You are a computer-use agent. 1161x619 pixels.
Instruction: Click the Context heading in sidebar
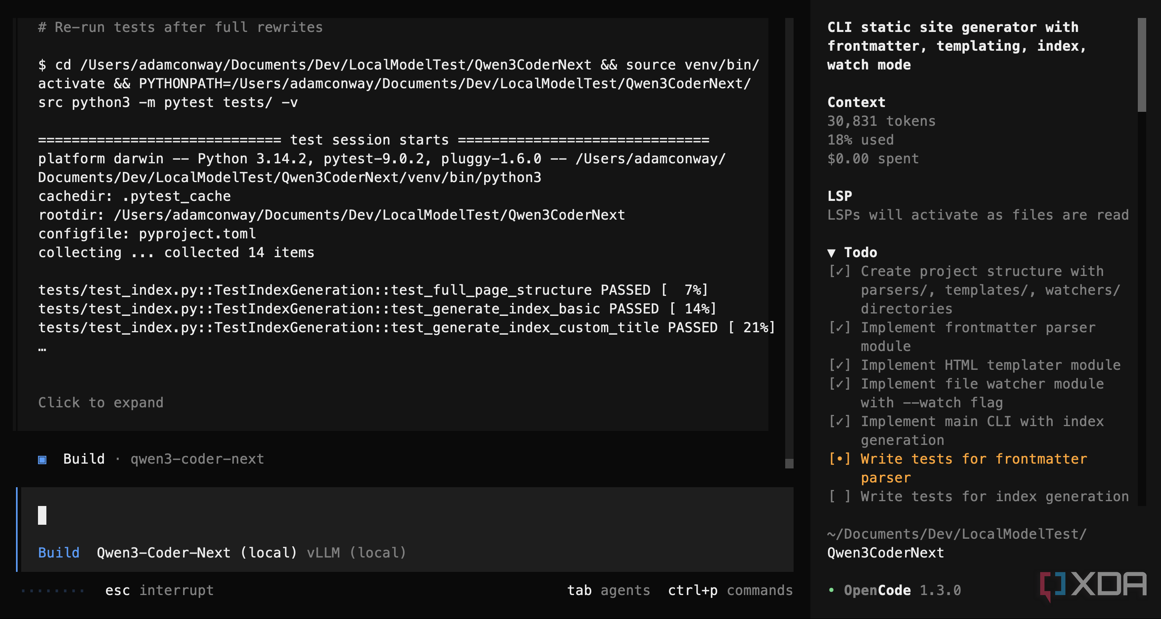[856, 103]
